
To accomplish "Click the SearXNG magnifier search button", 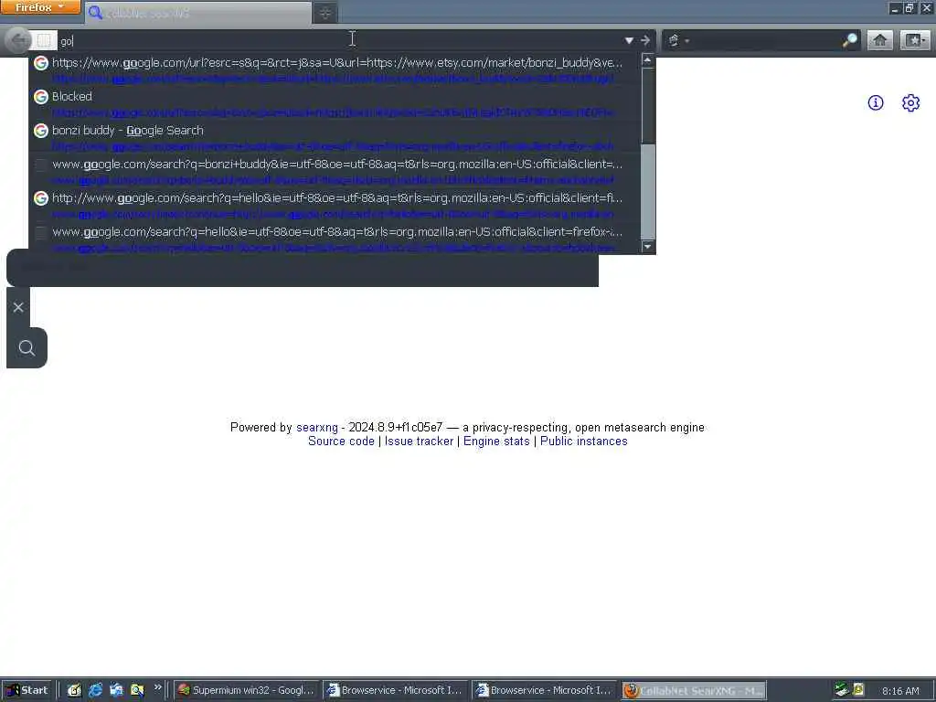I will [27, 348].
